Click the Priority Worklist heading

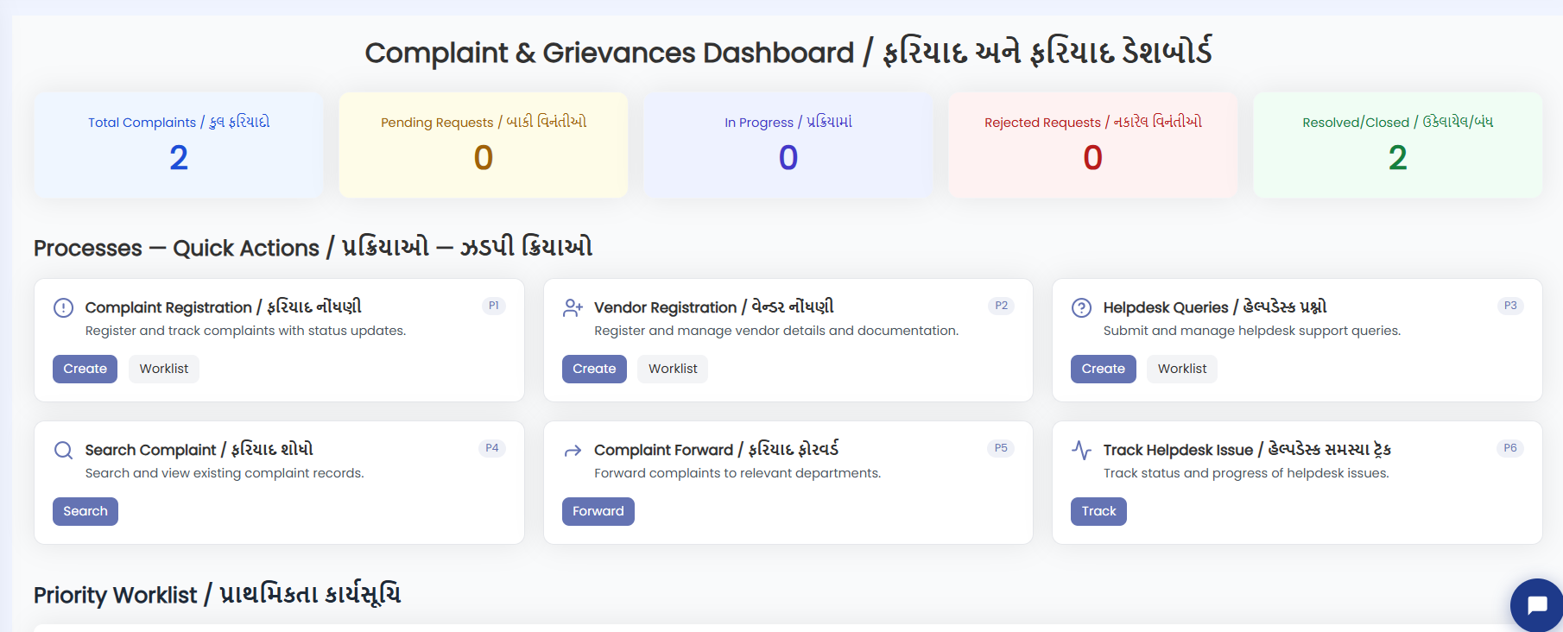coord(217,595)
